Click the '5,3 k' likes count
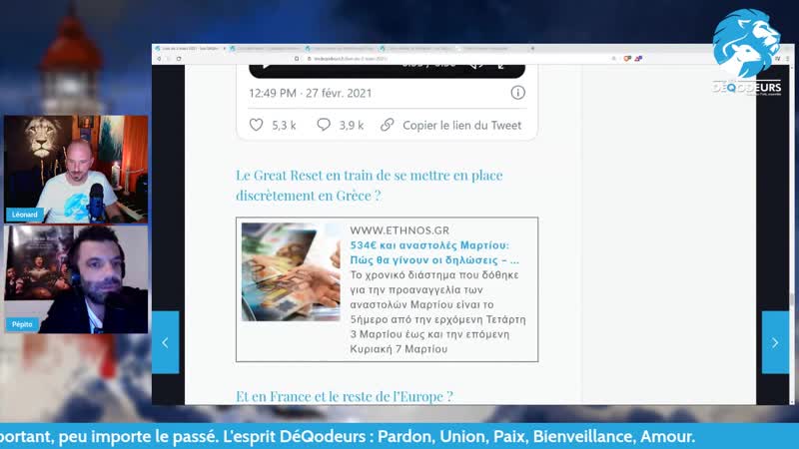Screen dimensions: 799x449 tap(284, 126)
